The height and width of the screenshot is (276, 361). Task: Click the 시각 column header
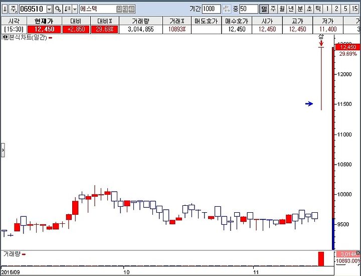click(14, 21)
